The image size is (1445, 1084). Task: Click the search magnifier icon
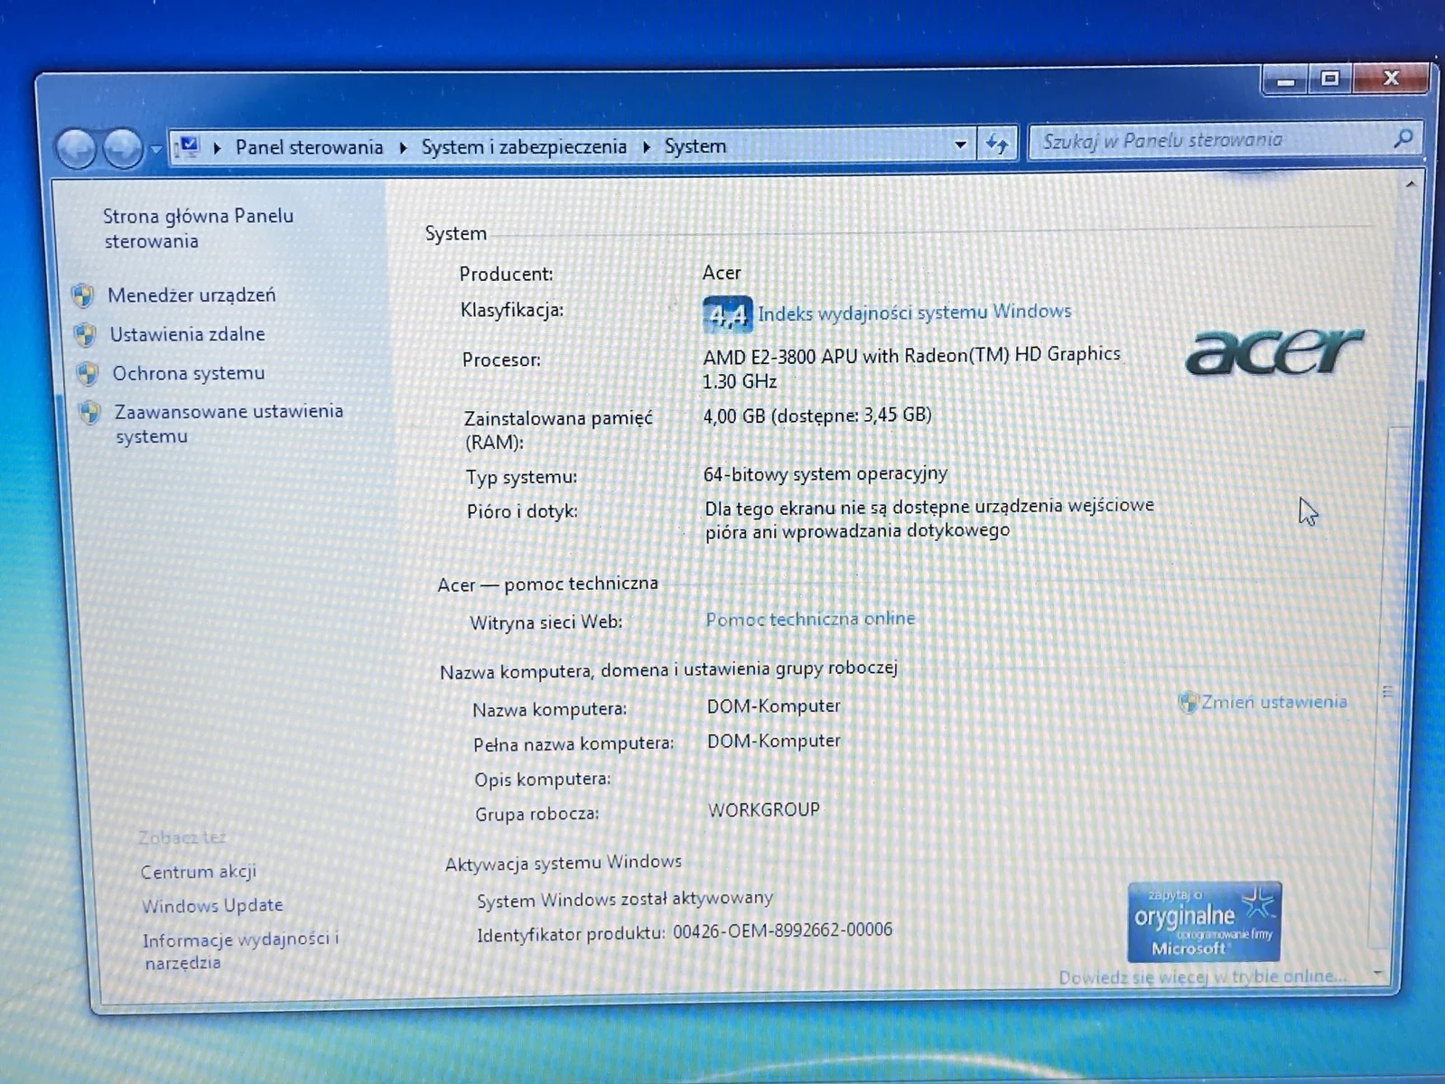1403,138
